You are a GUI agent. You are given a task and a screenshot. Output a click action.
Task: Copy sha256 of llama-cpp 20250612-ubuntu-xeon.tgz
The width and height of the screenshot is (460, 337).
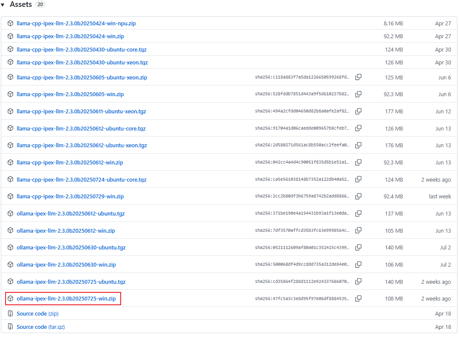pyautogui.click(x=358, y=145)
